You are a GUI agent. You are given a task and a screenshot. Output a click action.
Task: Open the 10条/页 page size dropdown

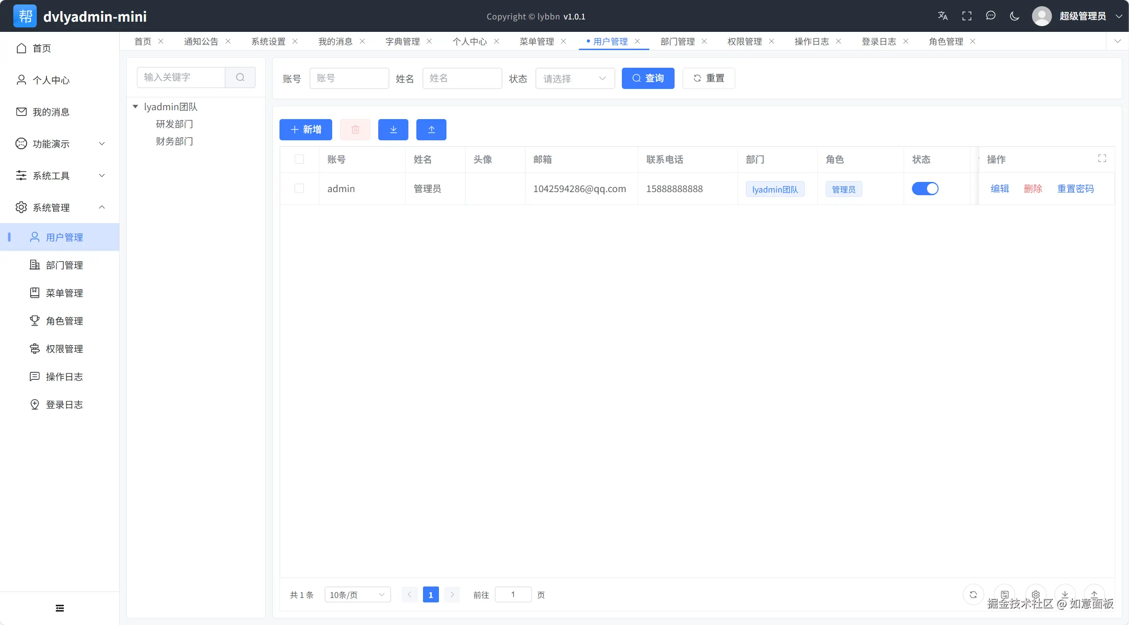coord(357,594)
